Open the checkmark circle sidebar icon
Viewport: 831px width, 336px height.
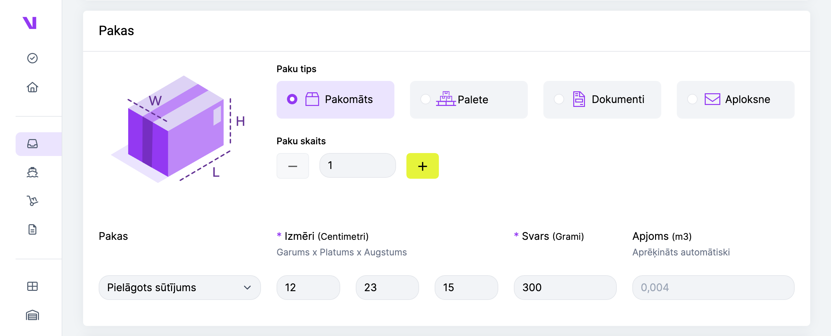click(32, 58)
